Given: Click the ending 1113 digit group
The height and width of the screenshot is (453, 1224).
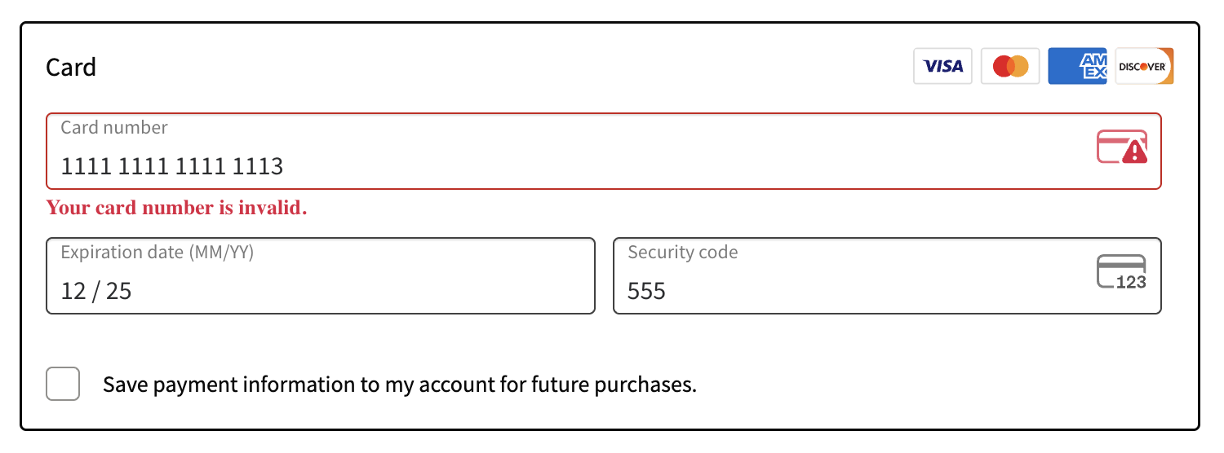Looking at the screenshot, I should click(258, 166).
